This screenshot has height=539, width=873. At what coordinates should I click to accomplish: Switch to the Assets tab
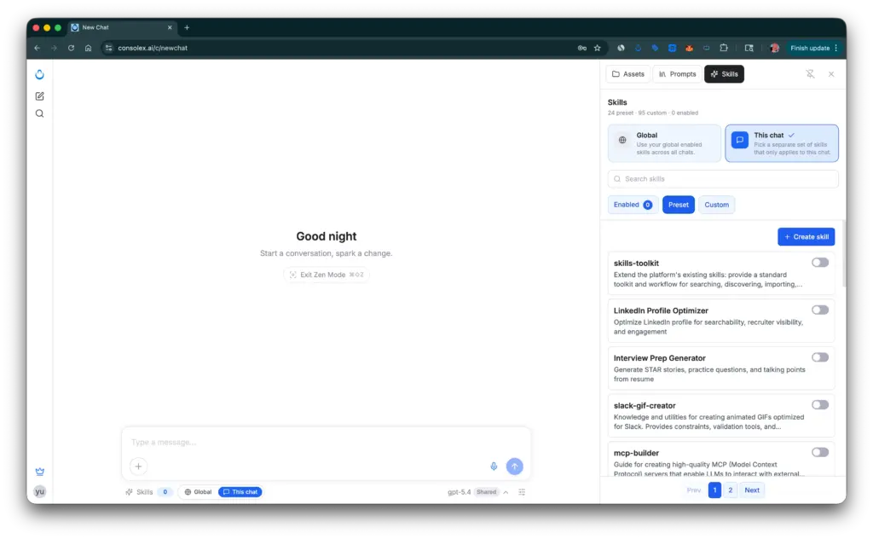[x=628, y=74]
